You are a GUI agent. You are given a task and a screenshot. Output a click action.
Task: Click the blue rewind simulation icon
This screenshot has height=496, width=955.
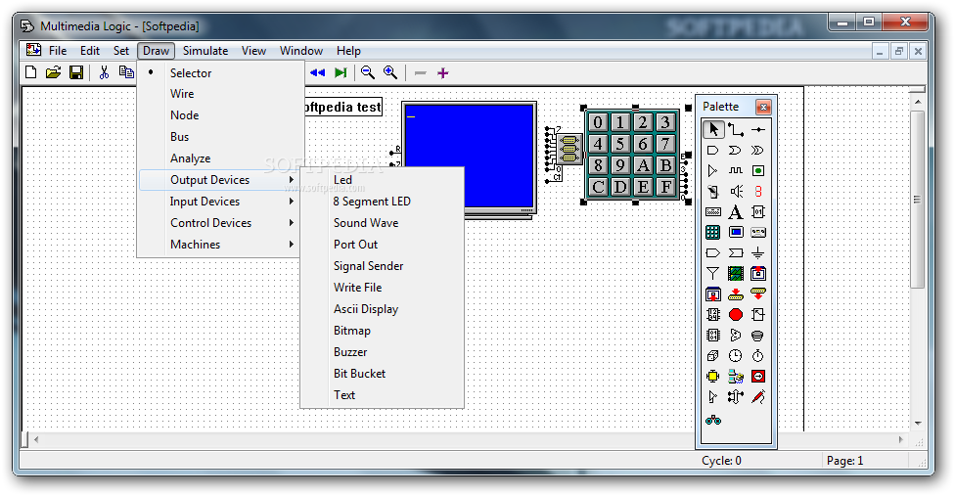tap(317, 73)
